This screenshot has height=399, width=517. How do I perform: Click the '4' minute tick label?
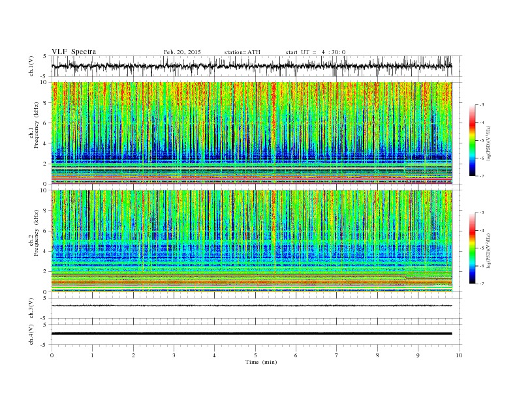(x=215, y=355)
